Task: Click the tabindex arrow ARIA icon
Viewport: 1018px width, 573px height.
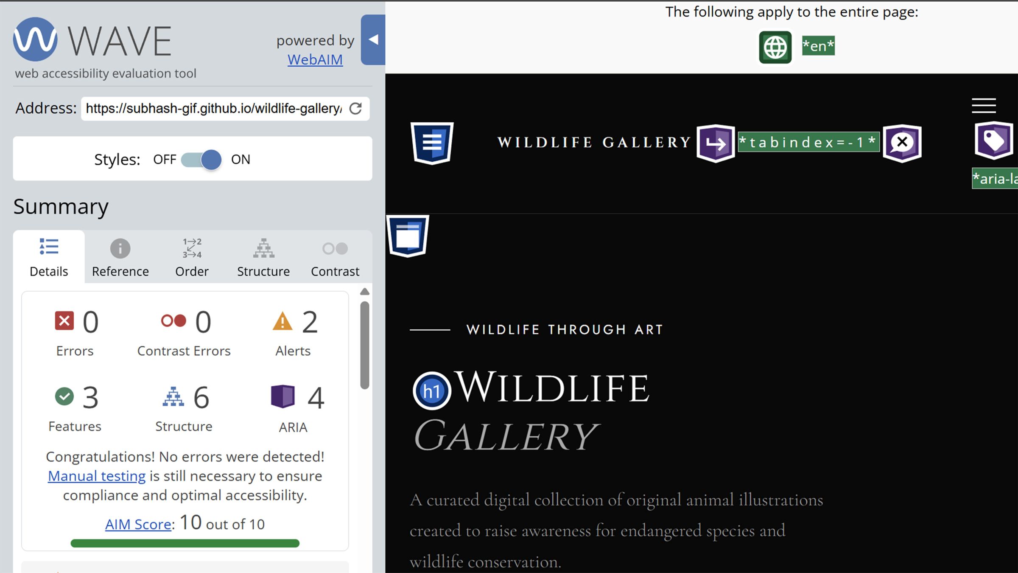Action: coord(716,143)
